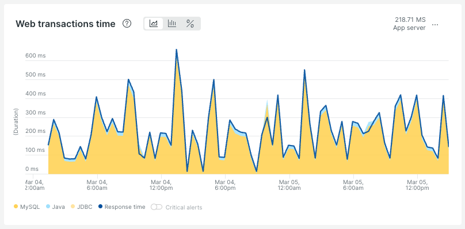The image size is (465, 229).
Task: Click the tallest chart peak above 600 ms
Action: pos(176,49)
